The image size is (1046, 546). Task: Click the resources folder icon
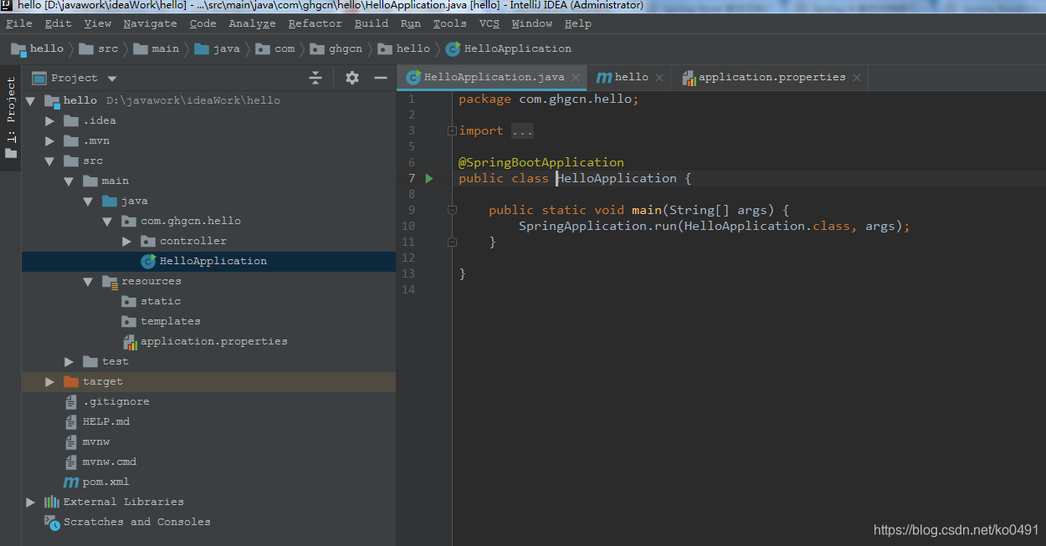pos(110,281)
